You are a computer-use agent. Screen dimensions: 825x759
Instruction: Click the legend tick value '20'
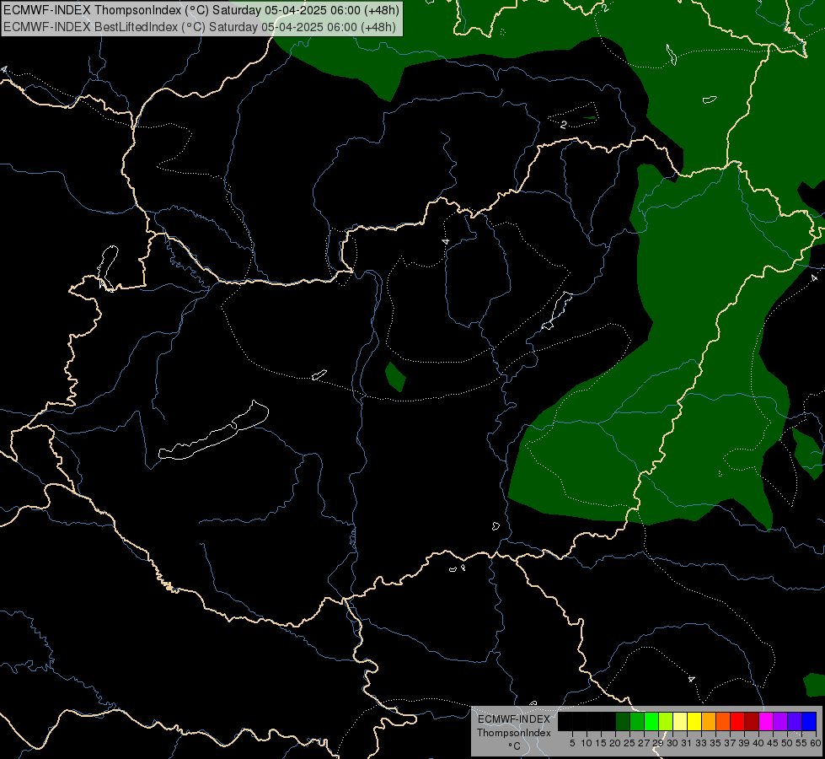616,743
